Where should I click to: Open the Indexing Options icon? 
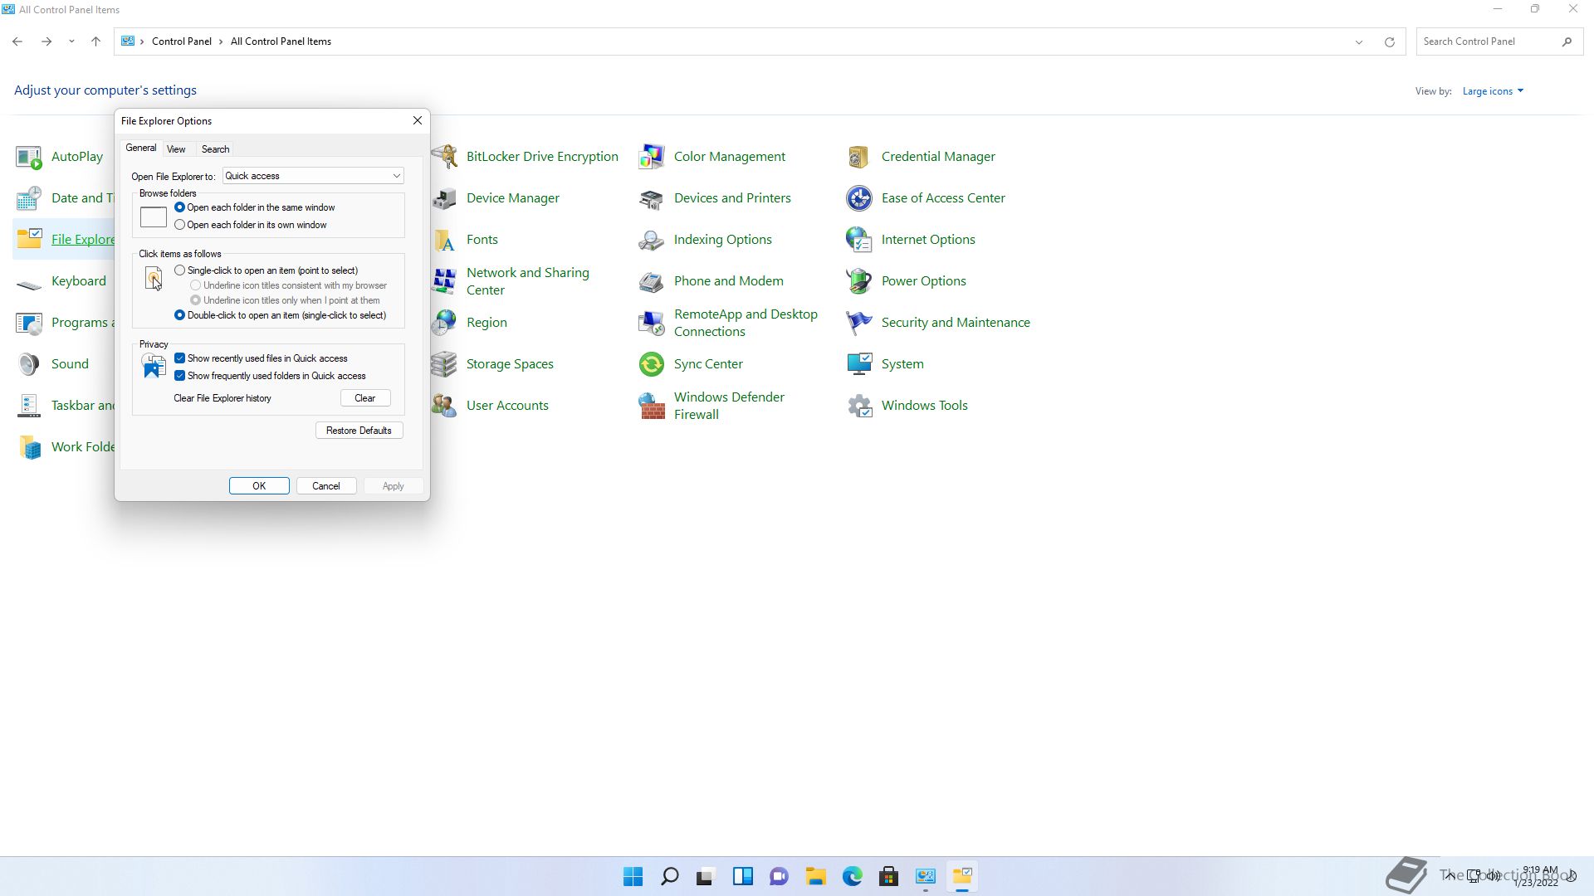click(652, 240)
